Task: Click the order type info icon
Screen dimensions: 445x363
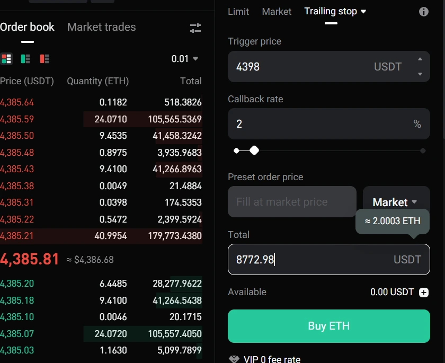Action: (423, 12)
